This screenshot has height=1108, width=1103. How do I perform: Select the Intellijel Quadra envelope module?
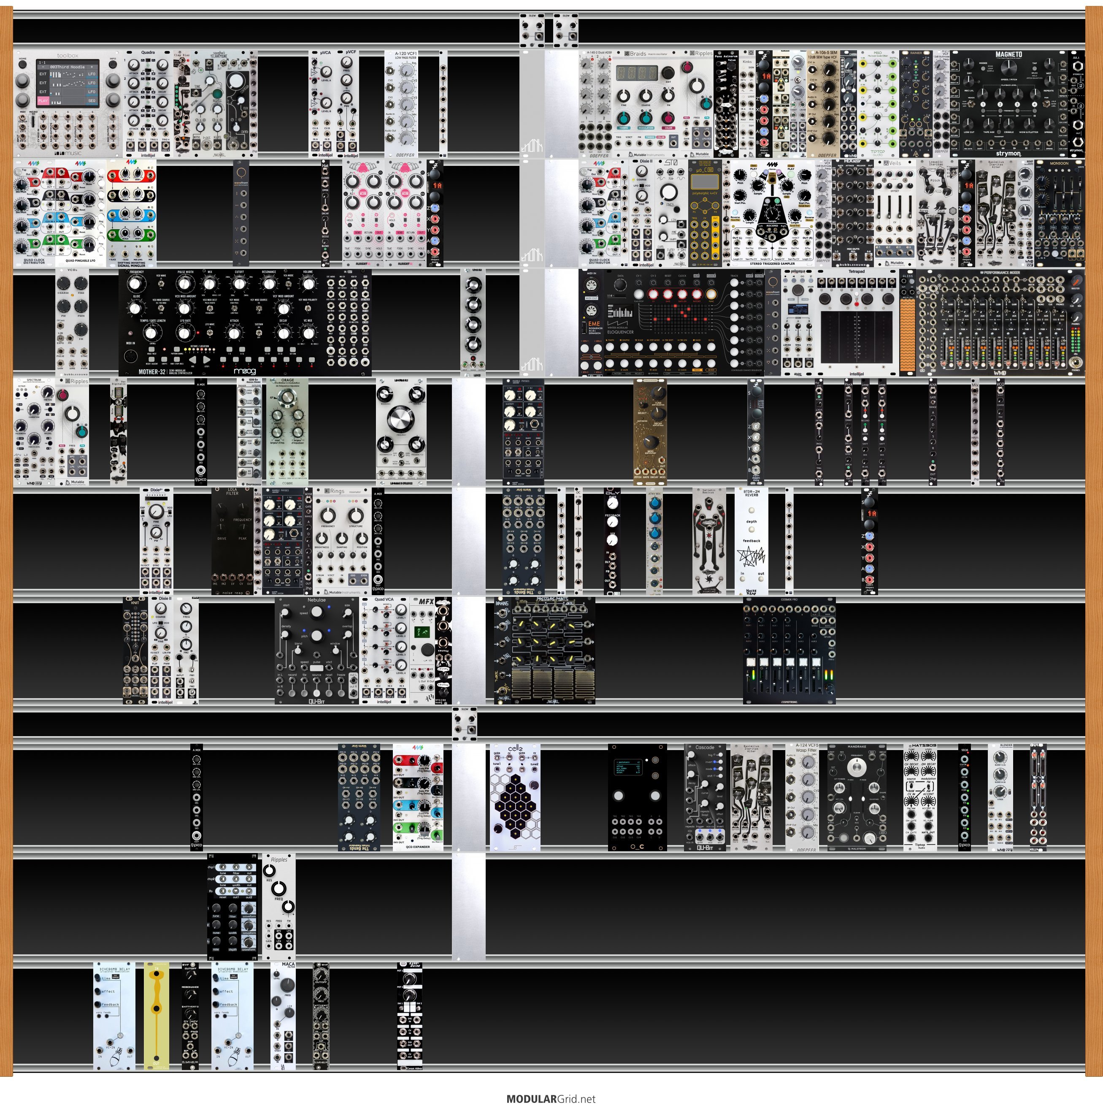tap(148, 104)
